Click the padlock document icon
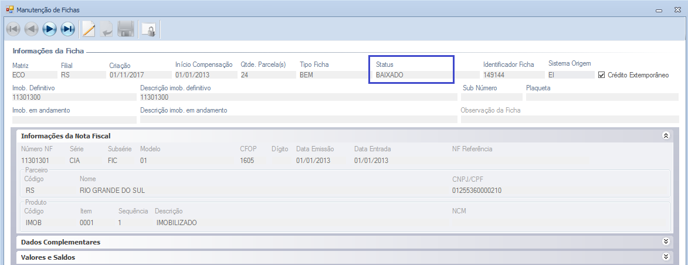The image size is (688, 265). pos(149,30)
